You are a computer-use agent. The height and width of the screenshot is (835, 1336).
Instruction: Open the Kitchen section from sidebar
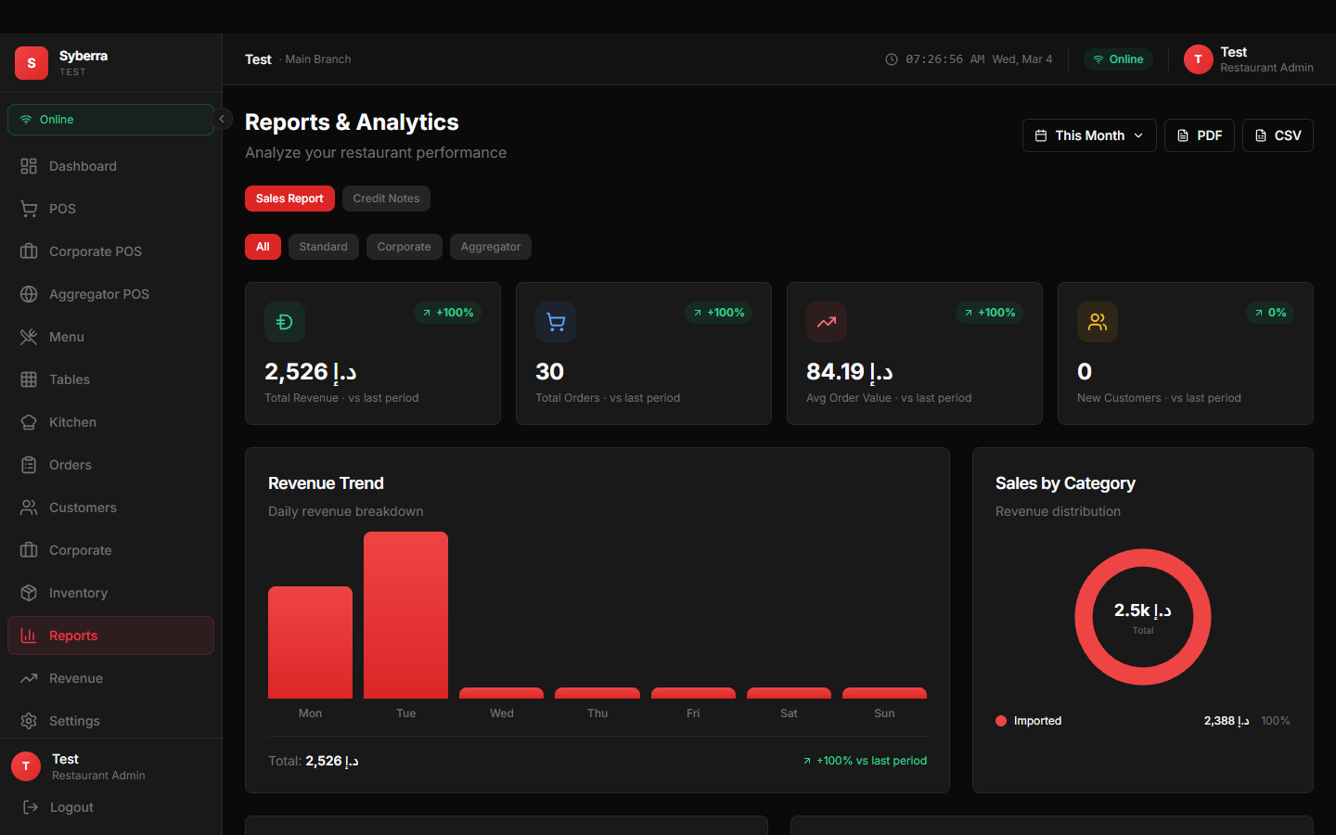click(72, 422)
